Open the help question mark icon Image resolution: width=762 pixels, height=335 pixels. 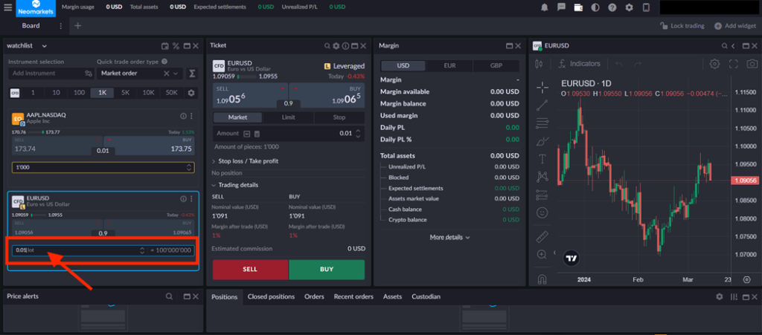click(x=612, y=7)
